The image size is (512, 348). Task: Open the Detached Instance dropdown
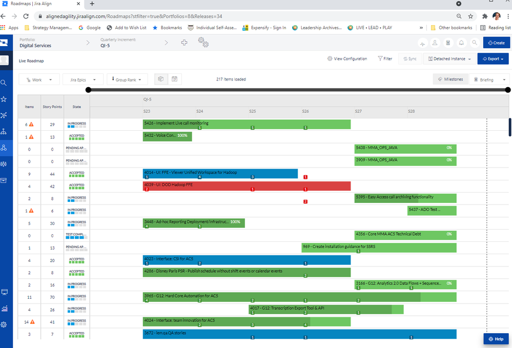(x=449, y=59)
